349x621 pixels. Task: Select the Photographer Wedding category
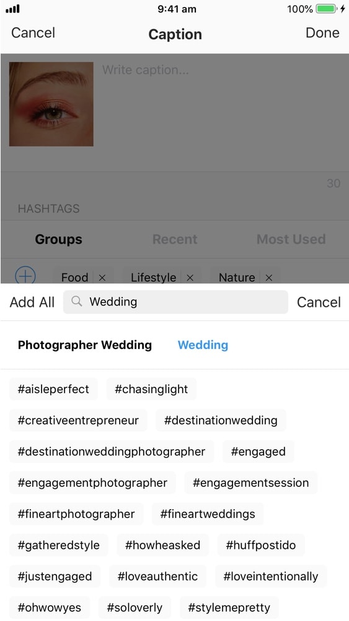[x=84, y=345]
